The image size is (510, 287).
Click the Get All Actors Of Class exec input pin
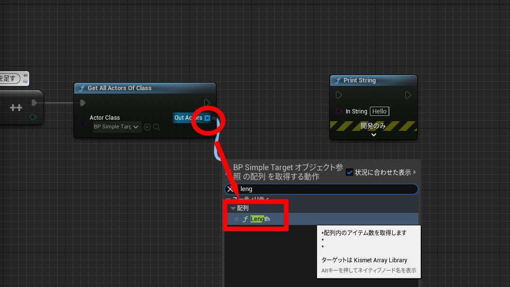pos(82,103)
